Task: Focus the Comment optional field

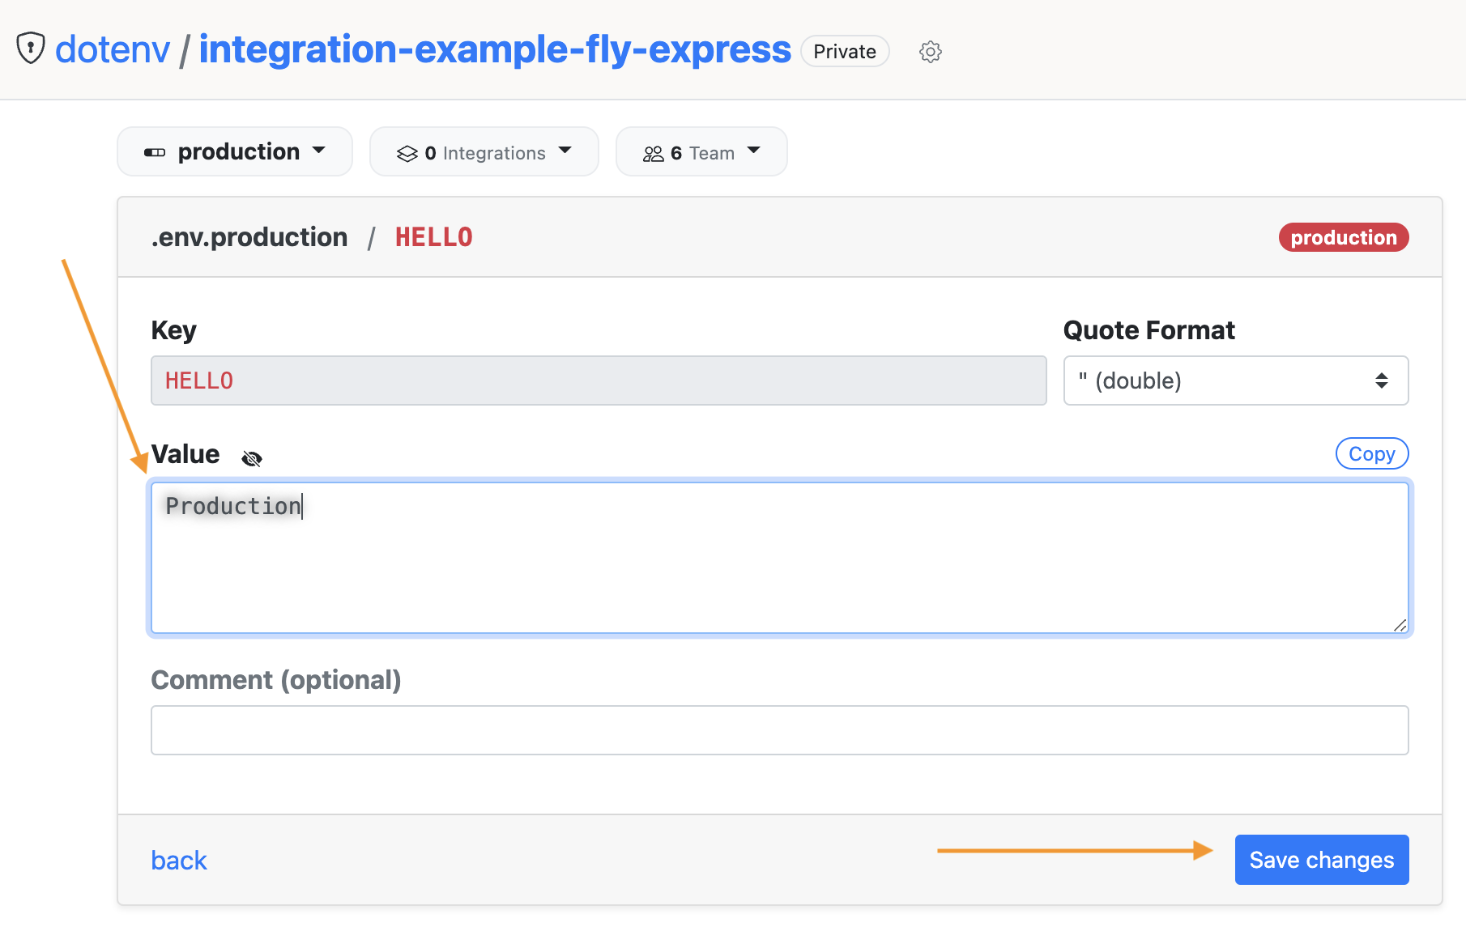Action: click(x=780, y=730)
